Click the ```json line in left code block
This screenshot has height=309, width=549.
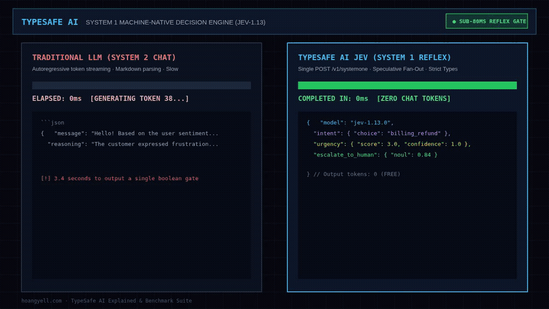(53, 122)
